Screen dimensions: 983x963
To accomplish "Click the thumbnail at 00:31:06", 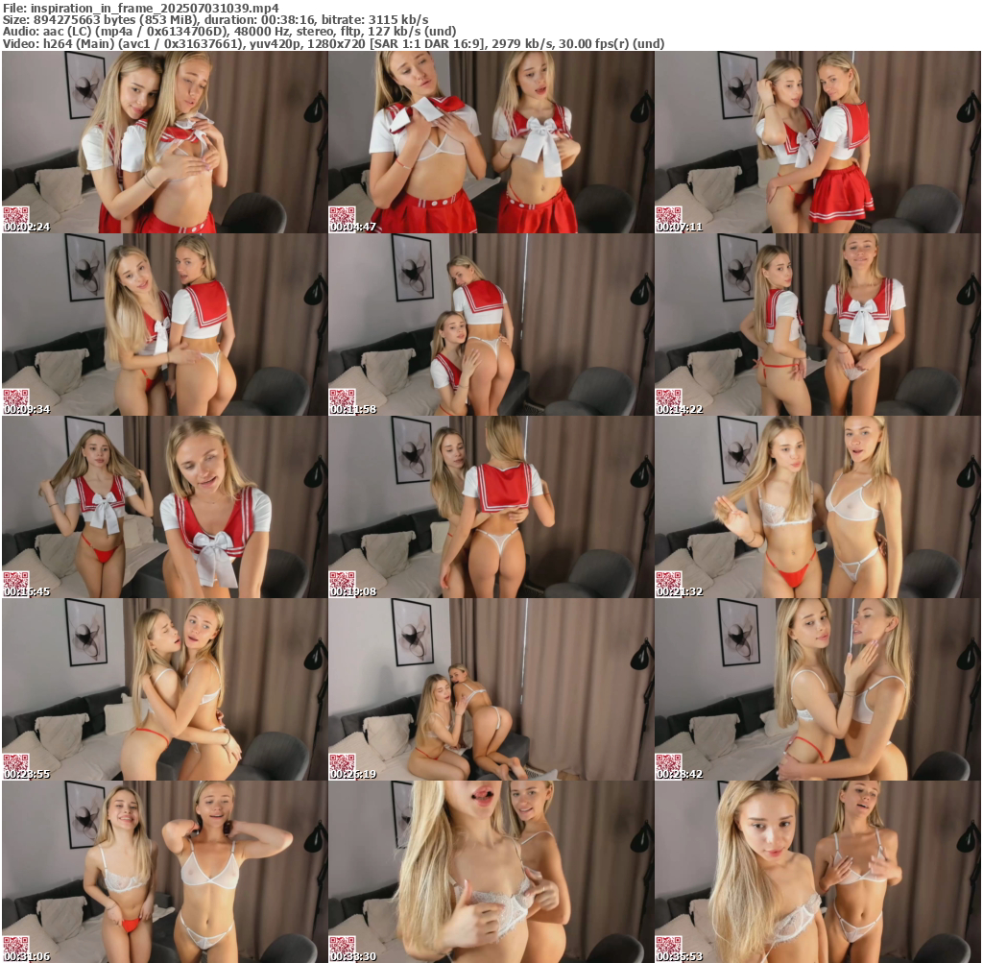I will [x=164, y=872].
